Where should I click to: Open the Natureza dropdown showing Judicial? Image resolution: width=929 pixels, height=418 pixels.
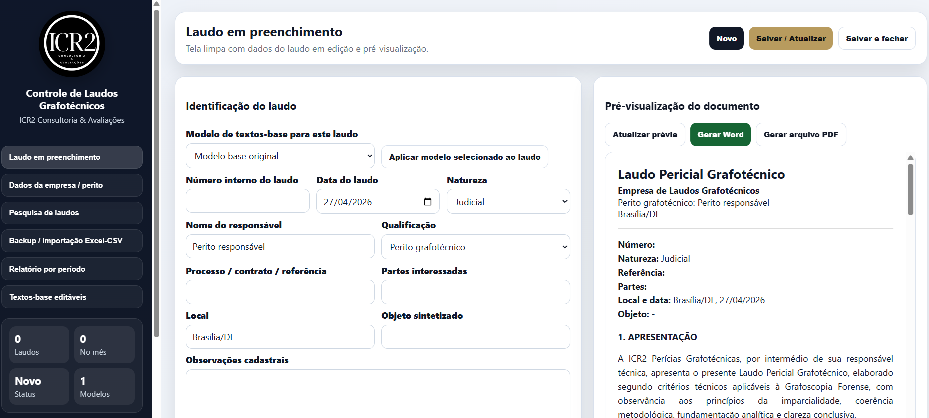508,202
